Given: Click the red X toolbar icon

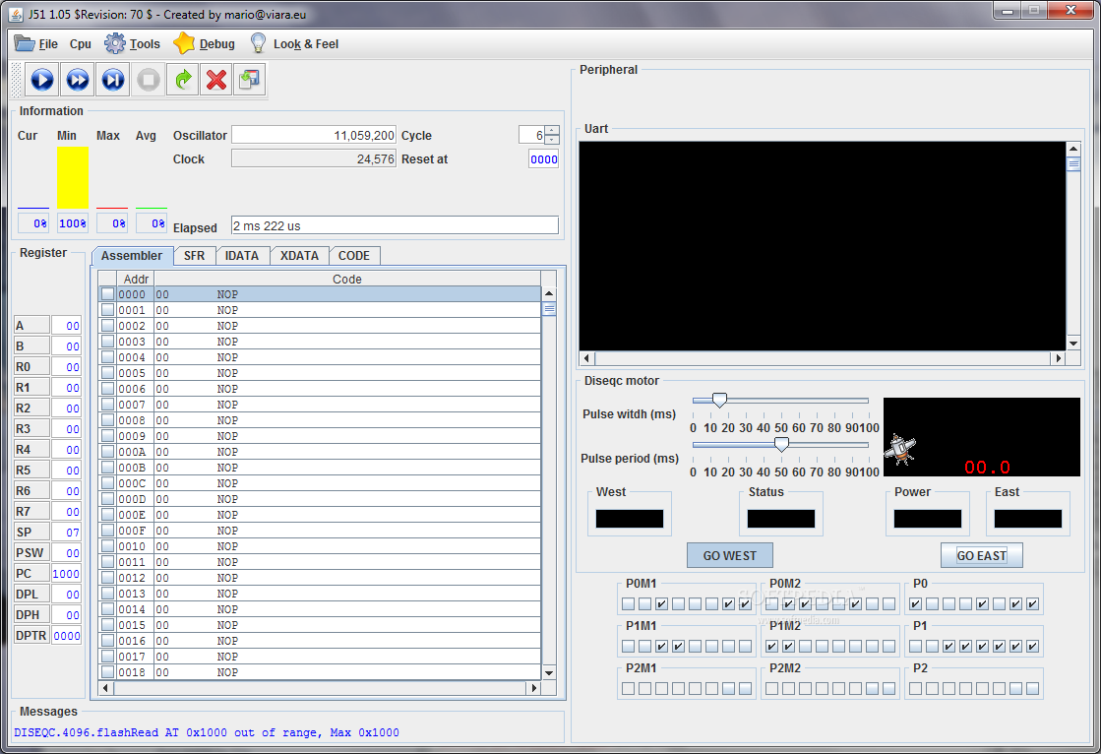Looking at the screenshot, I should tap(216, 80).
